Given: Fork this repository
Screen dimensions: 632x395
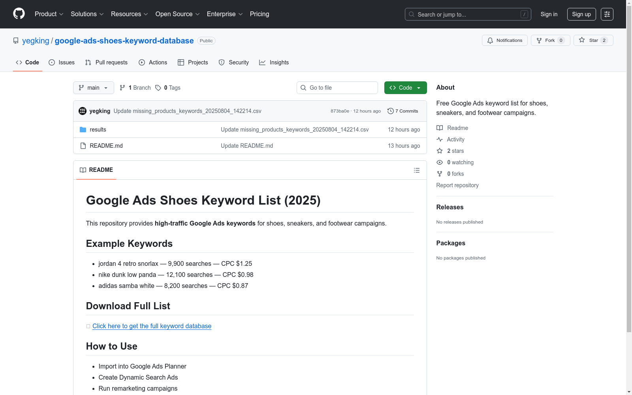Looking at the screenshot, I should pos(551,40).
